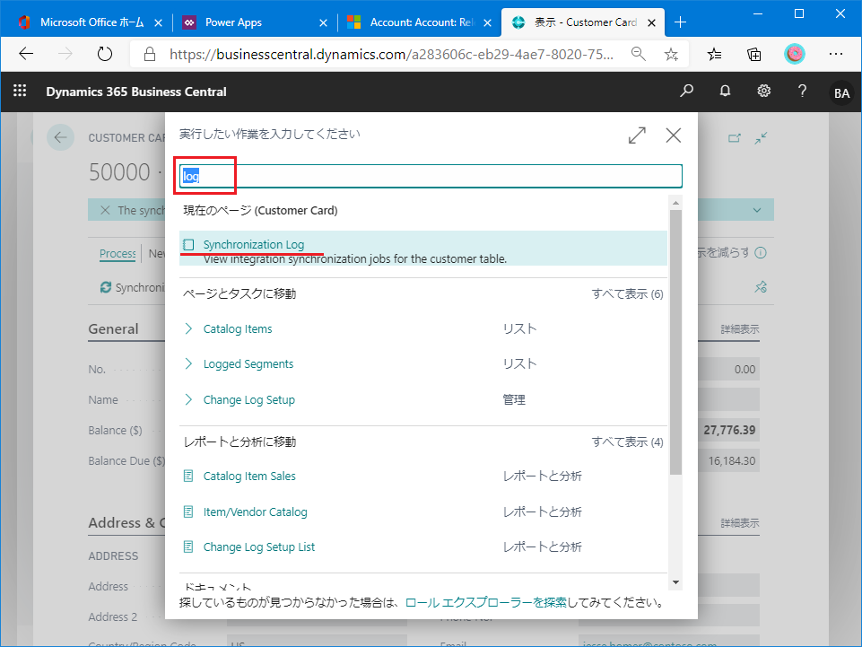Open the settings gear icon
This screenshot has width=862, height=647.
[764, 92]
